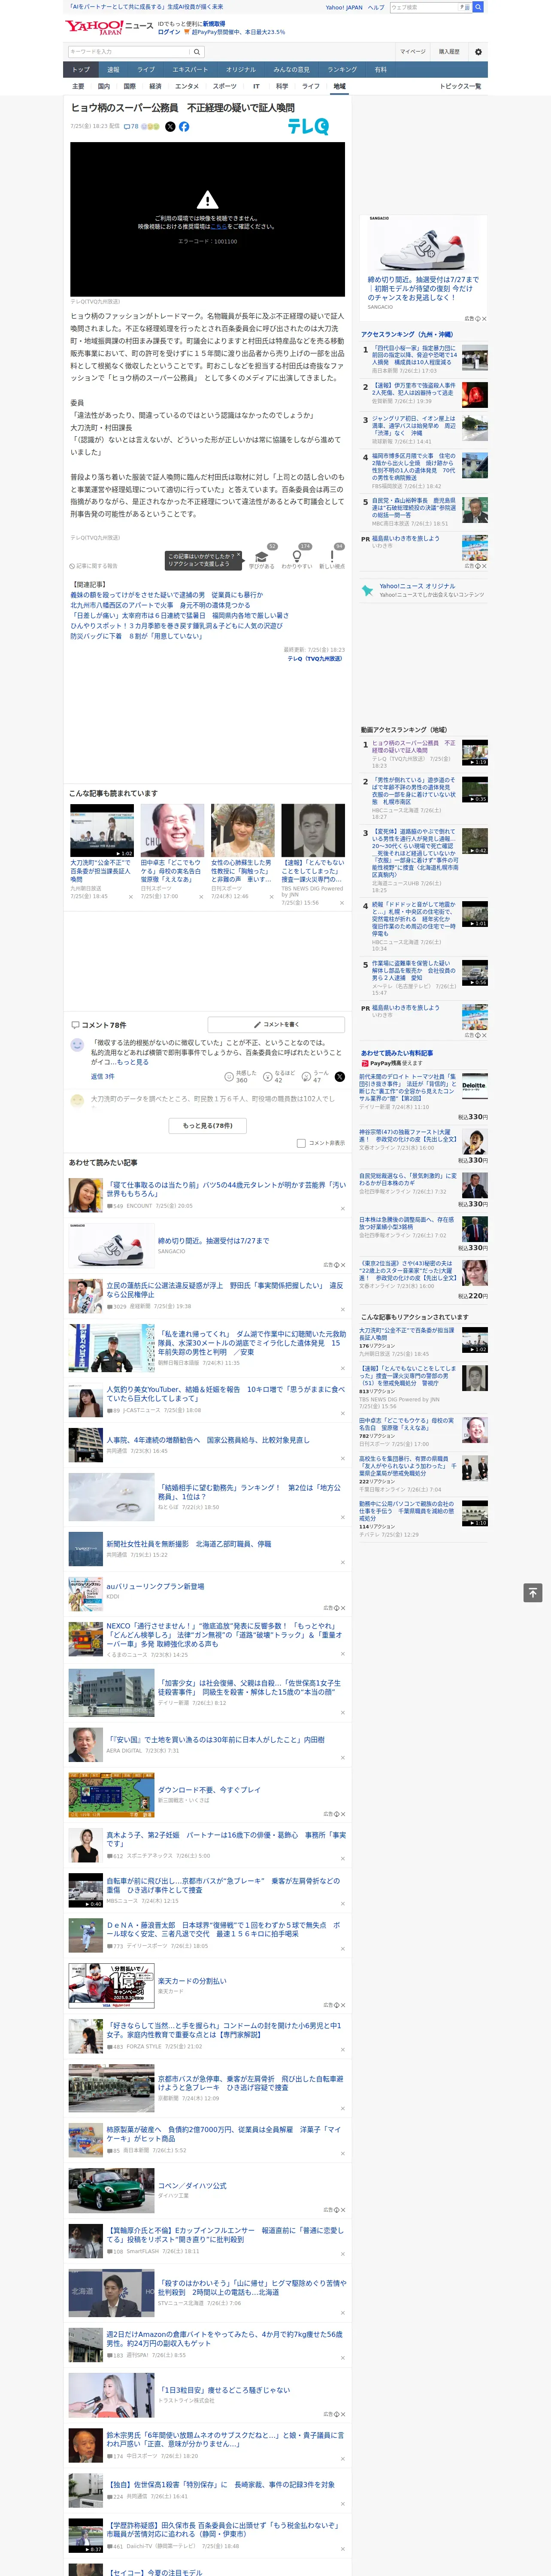Share article on X icon under headline
The height and width of the screenshot is (2576, 551).
pos(170,127)
